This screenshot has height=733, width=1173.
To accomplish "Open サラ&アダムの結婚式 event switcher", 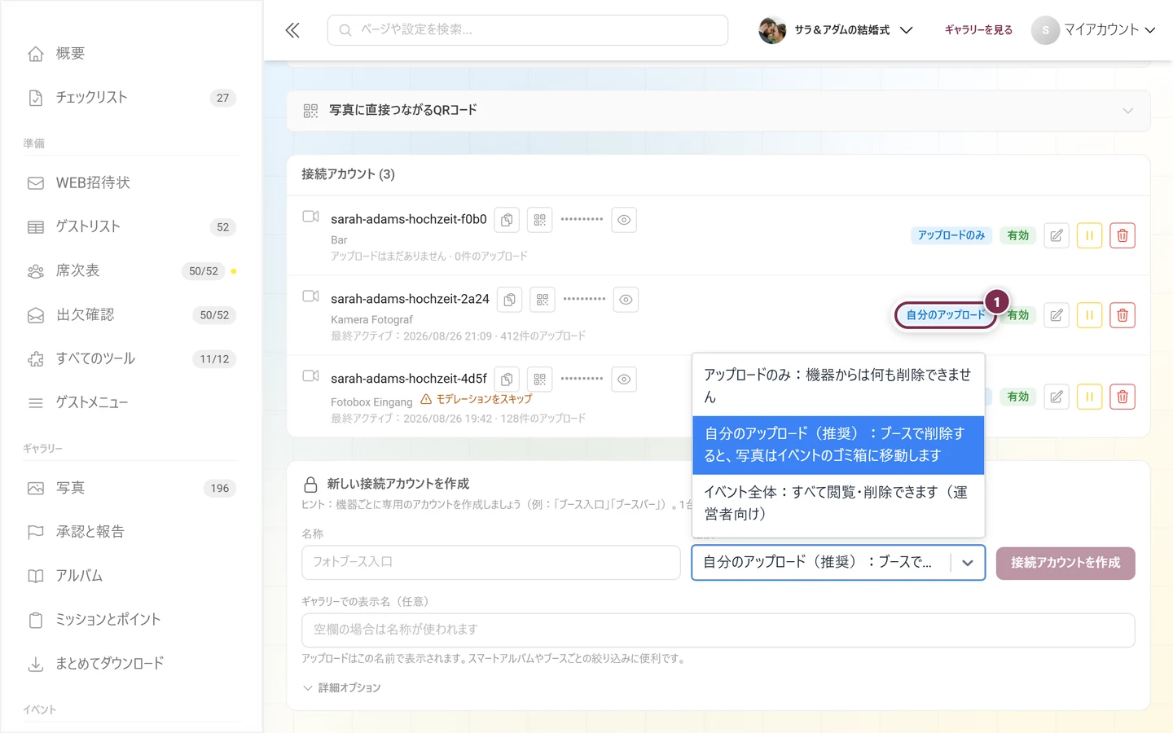I will [836, 30].
